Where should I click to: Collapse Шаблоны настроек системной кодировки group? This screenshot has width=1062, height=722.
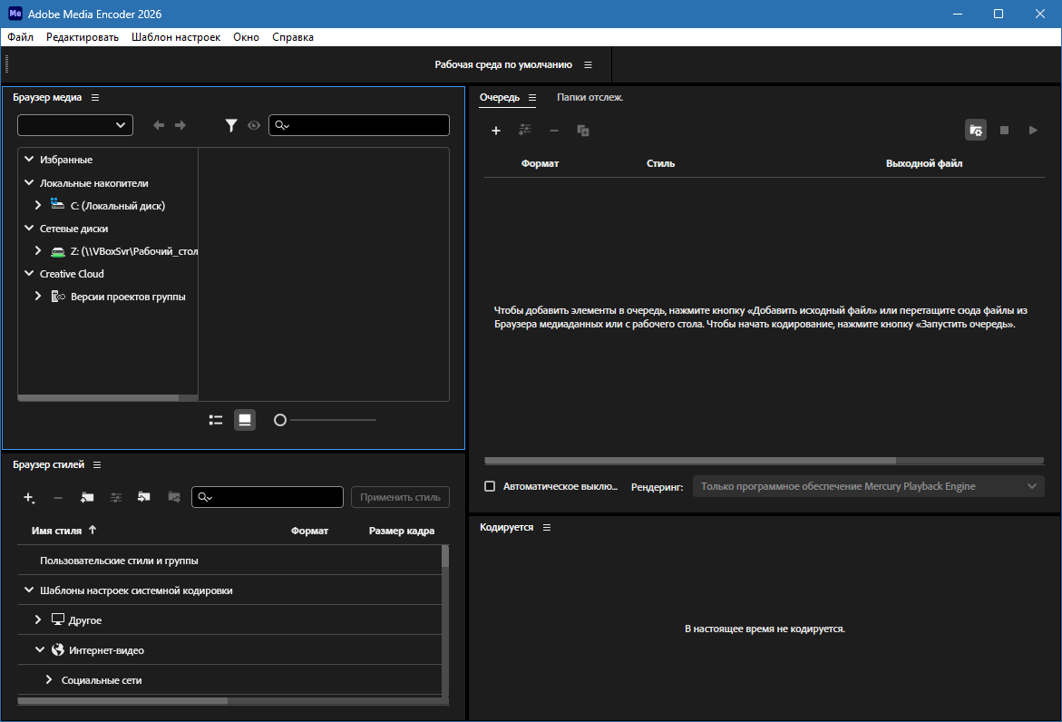tap(29, 590)
